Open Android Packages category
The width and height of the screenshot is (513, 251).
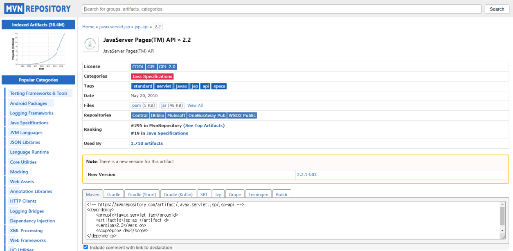(29, 103)
